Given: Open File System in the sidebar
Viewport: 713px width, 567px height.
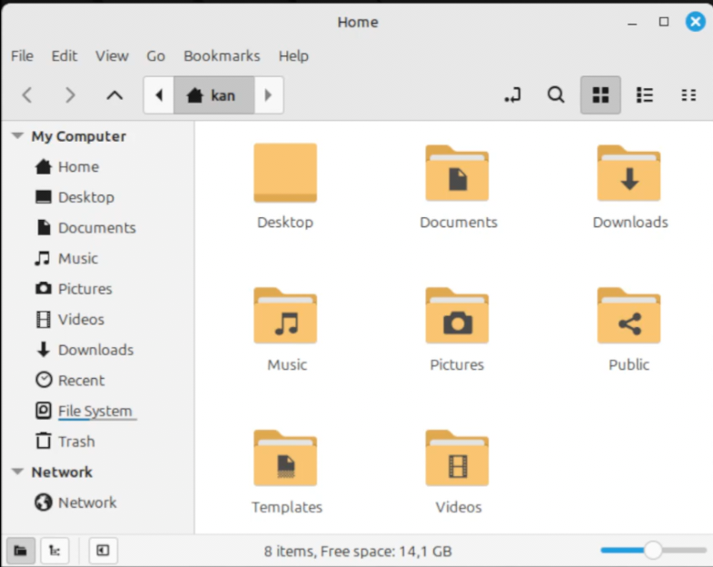Looking at the screenshot, I should pos(84,411).
